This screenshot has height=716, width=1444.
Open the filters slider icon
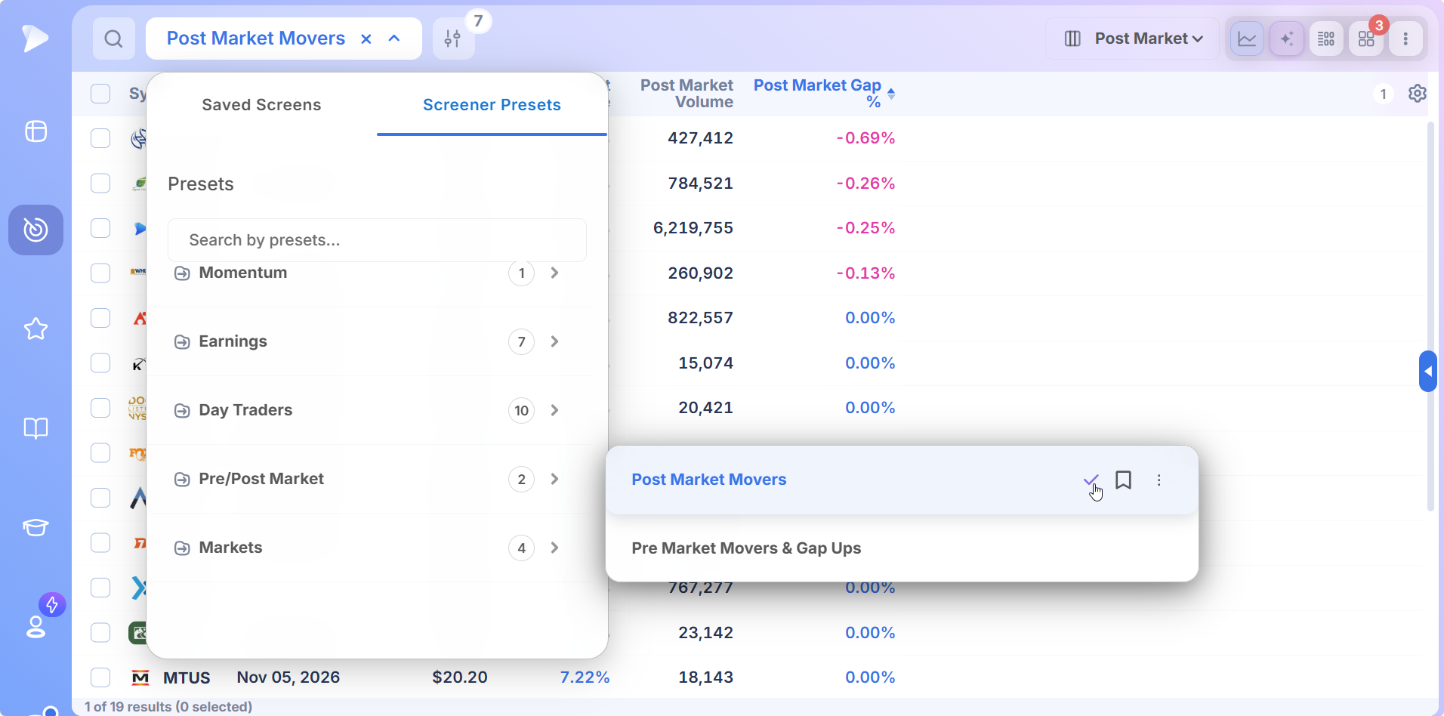453,39
